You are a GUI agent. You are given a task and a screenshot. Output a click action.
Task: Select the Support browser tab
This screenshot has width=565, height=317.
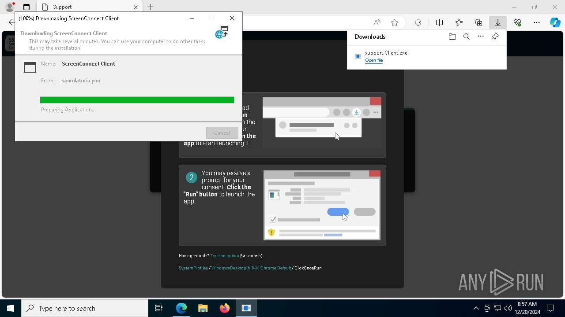coord(89,7)
